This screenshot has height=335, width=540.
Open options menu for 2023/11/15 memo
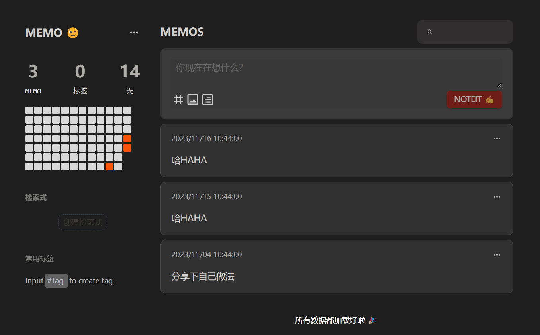[x=497, y=197]
